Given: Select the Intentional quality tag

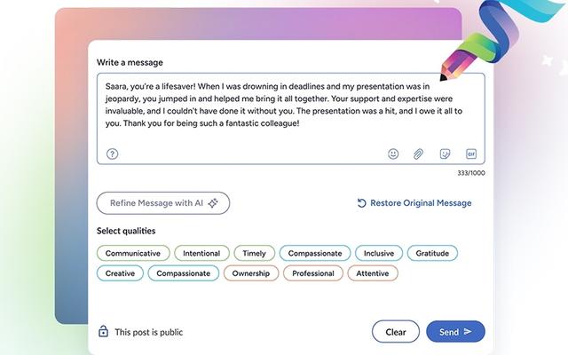Looking at the screenshot, I should (x=201, y=253).
